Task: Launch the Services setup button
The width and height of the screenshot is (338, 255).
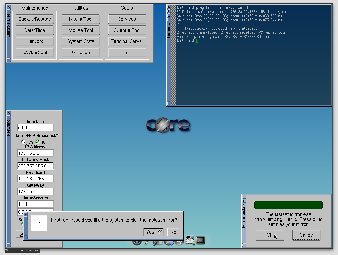Action: point(127,19)
